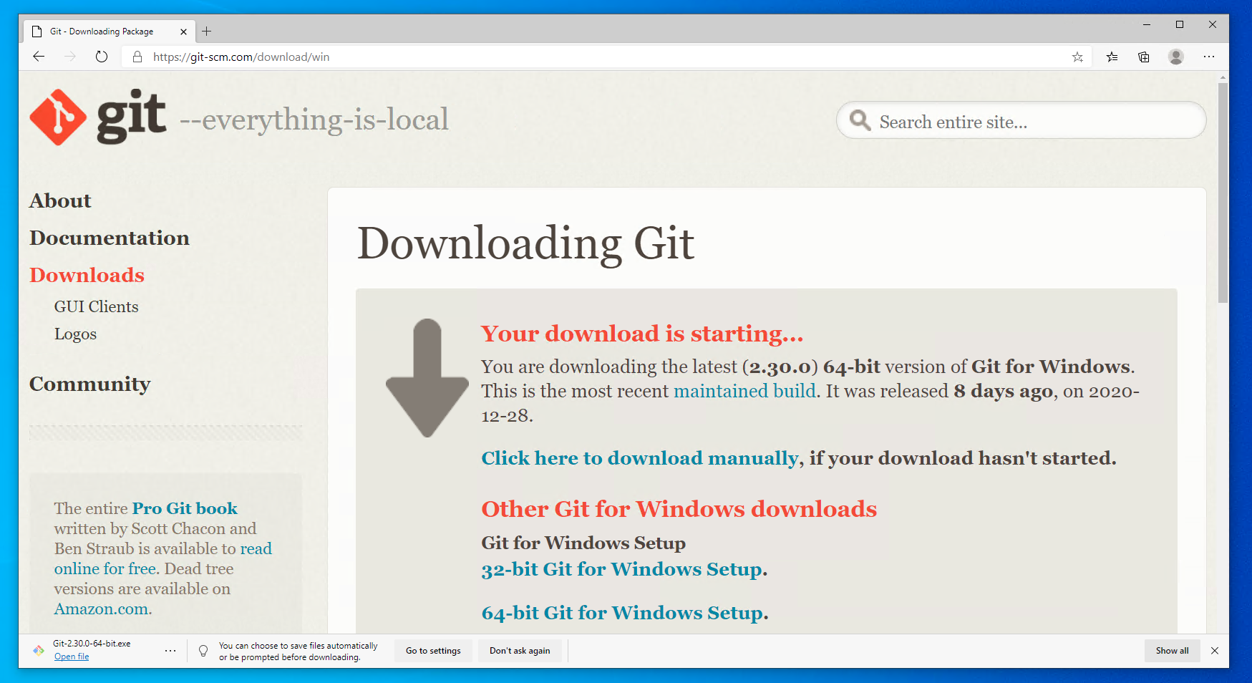Open the Collections icon
Screen dimensions: 1252x683
1144,57
